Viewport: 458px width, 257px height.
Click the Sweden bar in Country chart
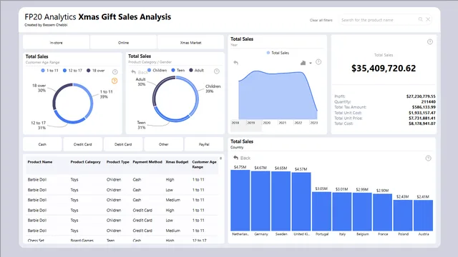281,201
